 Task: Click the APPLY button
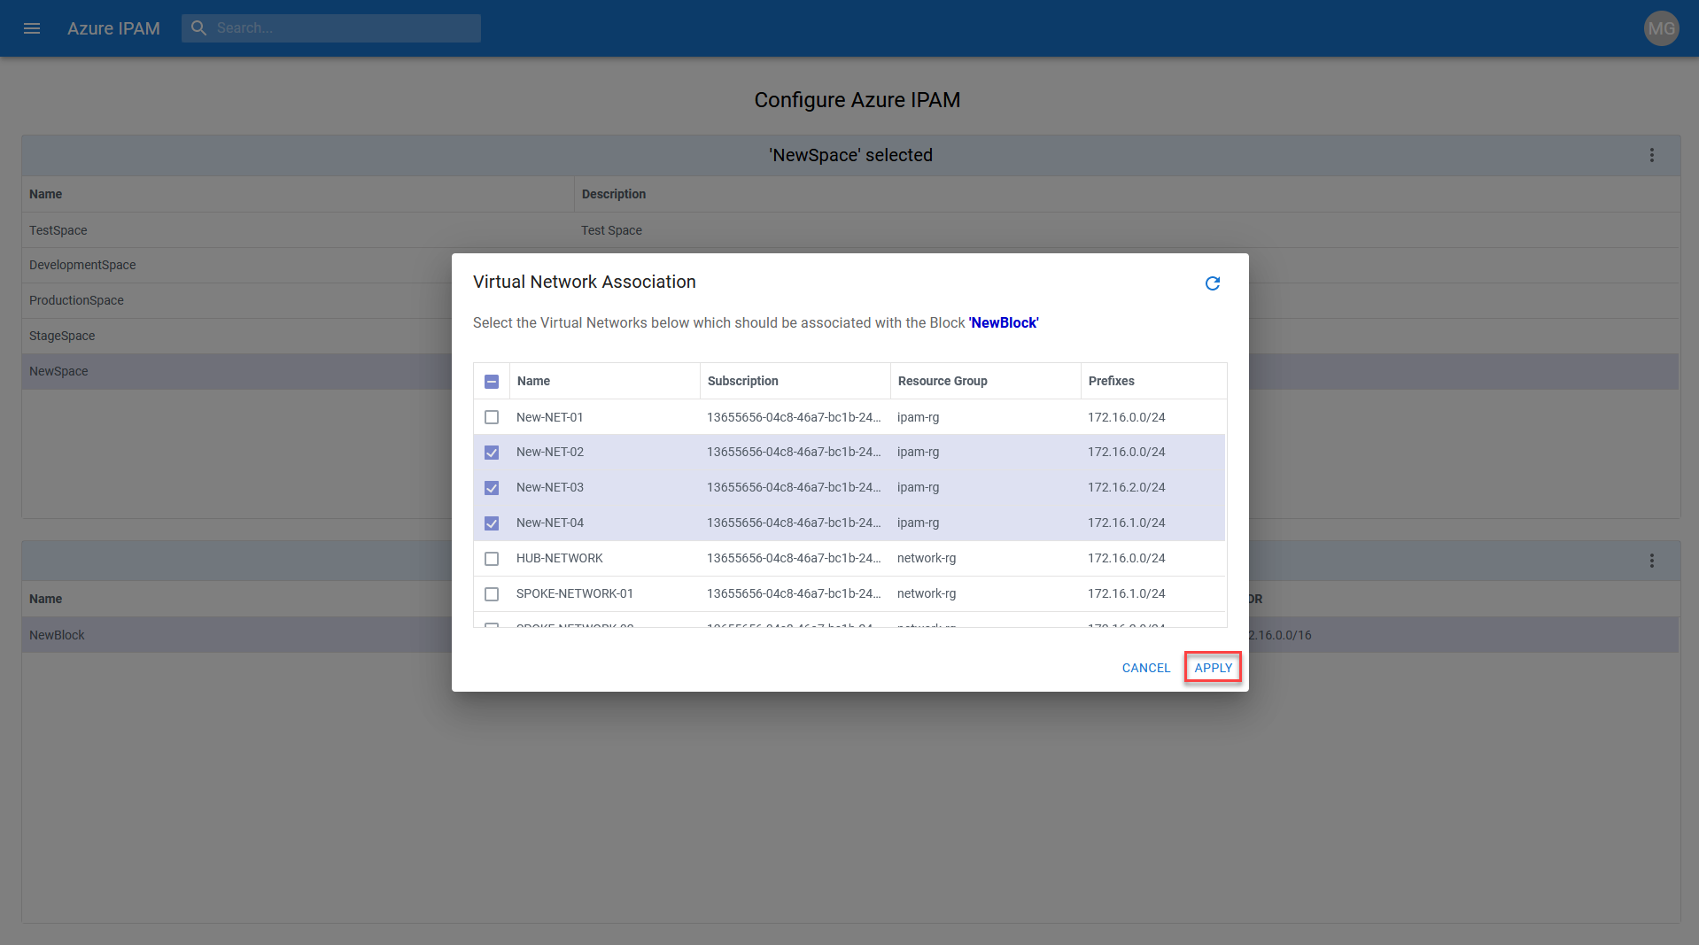click(x=1214, y=668)
